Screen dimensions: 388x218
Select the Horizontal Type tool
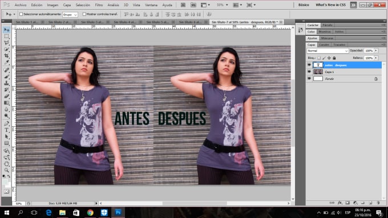[6, 130]
